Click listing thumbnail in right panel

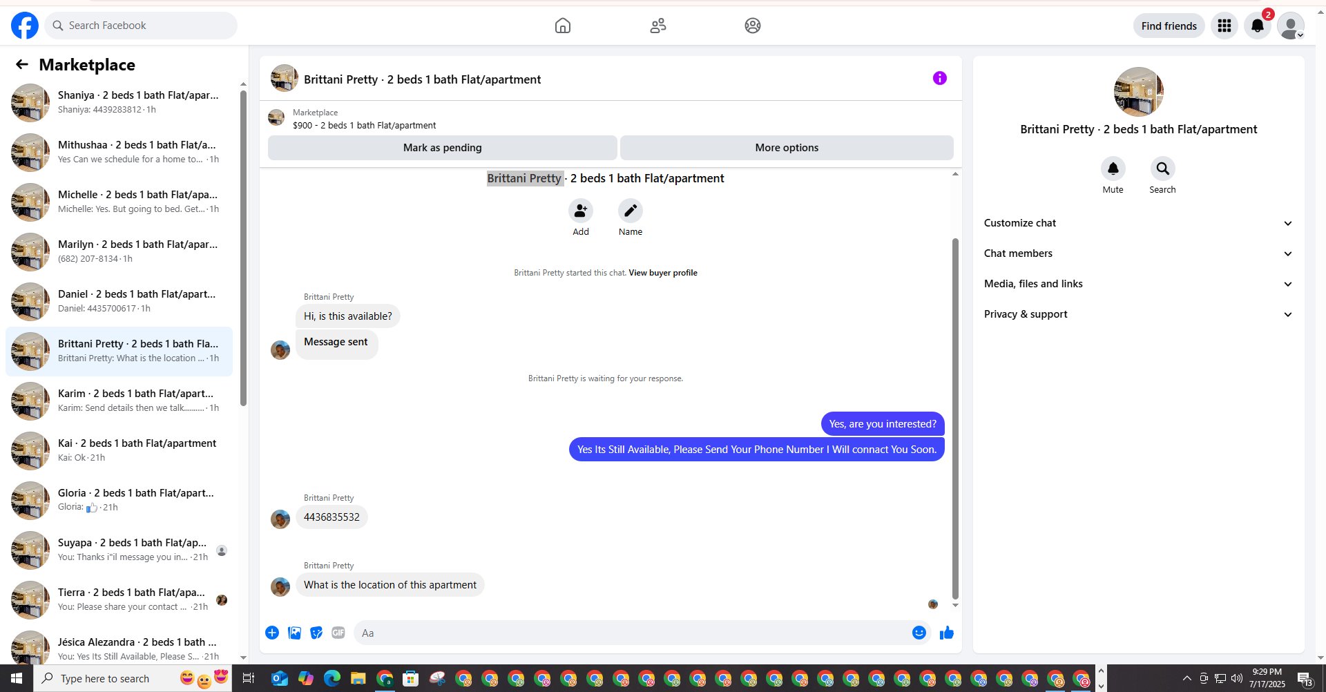pyautogui.click(x=1139, y=92)
